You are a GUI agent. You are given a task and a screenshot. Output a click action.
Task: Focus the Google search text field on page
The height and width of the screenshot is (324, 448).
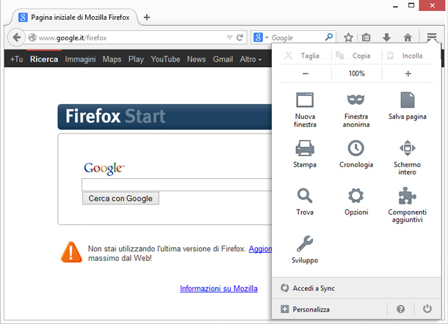tap(176, 185)
